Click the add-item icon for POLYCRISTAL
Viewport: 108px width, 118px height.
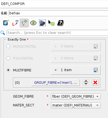tap(96, 58)
